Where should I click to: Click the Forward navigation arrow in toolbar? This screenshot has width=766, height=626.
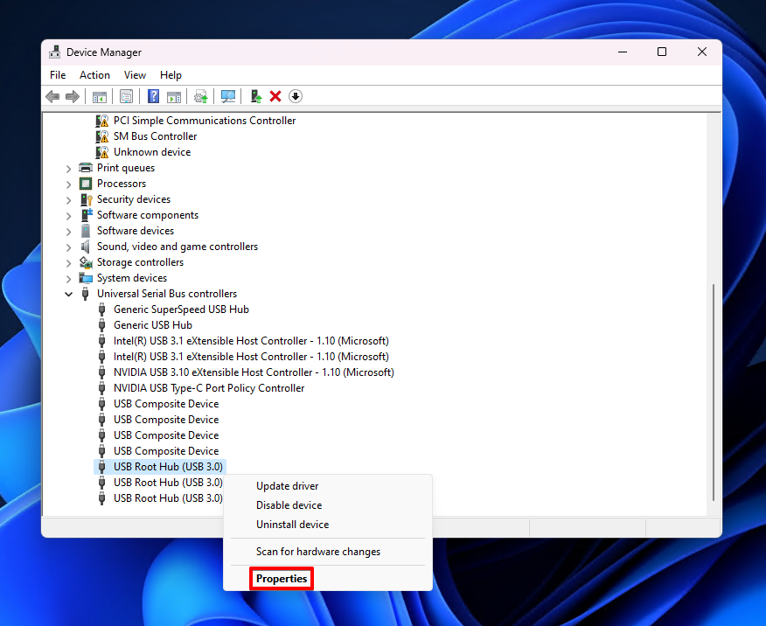click(73, 96)
